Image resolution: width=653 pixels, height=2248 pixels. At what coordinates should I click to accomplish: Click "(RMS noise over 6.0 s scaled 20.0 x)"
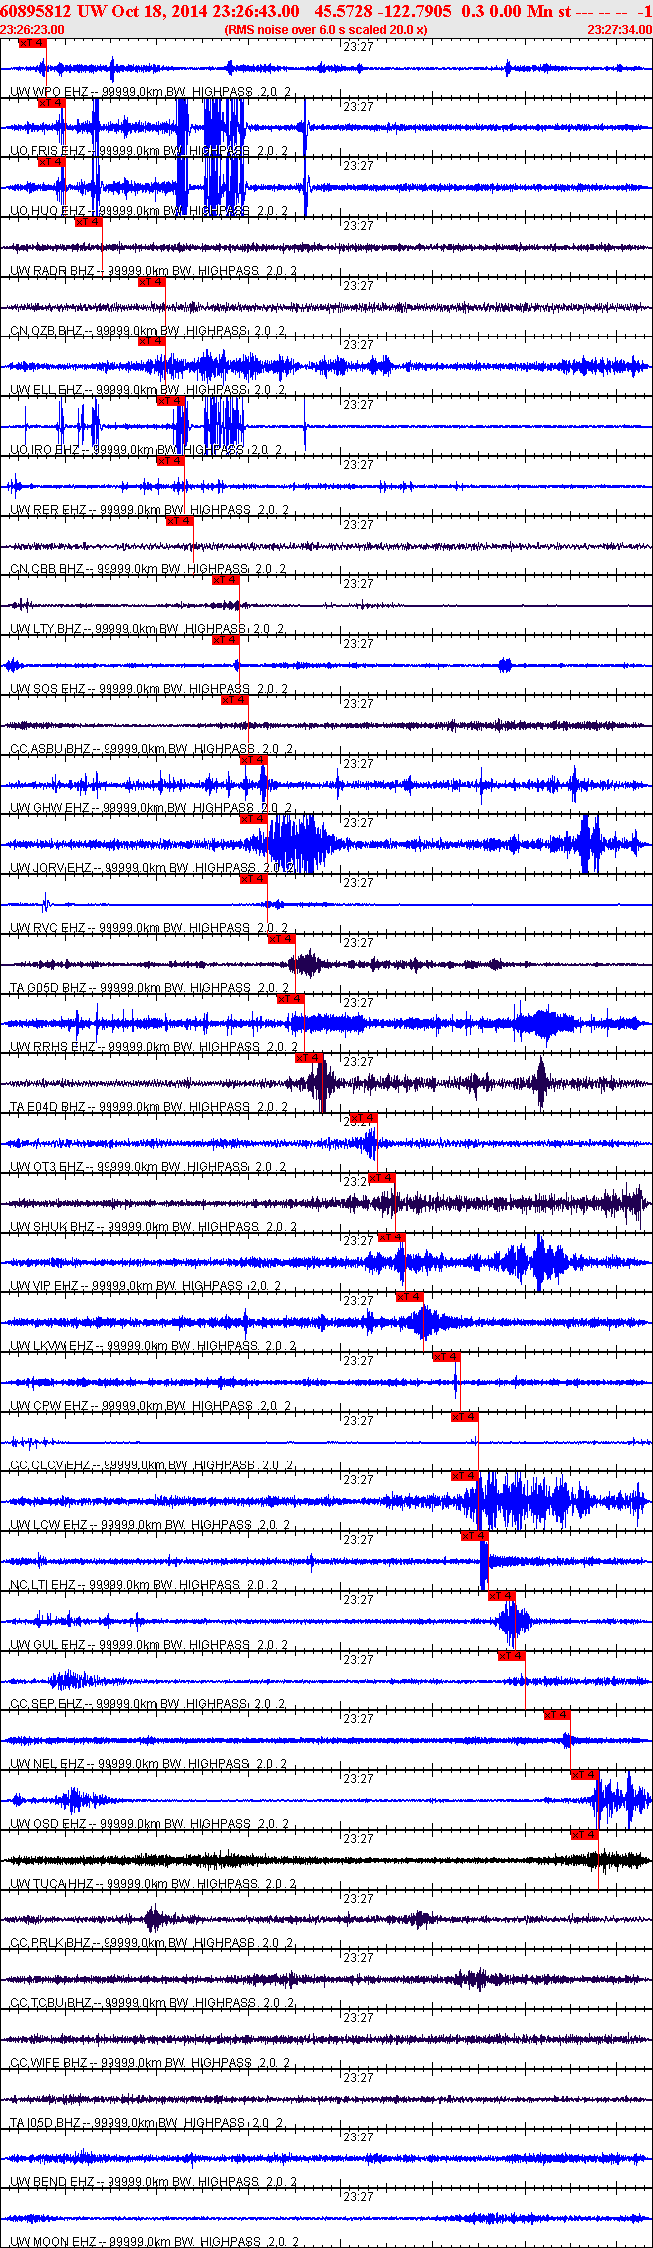(x=326, y=30)
